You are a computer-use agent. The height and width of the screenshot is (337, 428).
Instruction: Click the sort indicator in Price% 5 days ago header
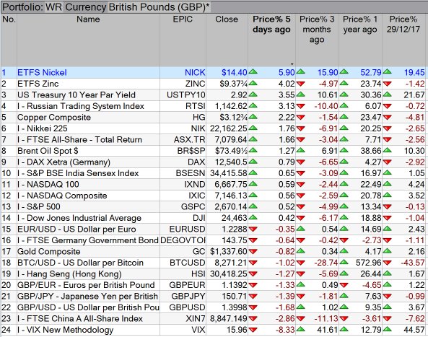tap(292, 64)
